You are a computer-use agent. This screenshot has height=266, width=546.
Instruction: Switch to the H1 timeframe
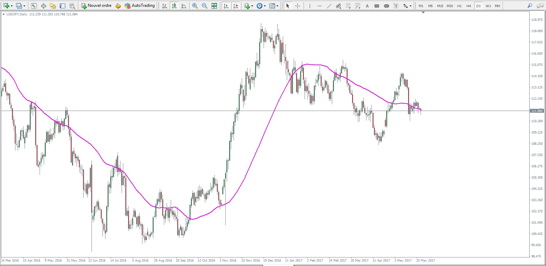point(459,6)
